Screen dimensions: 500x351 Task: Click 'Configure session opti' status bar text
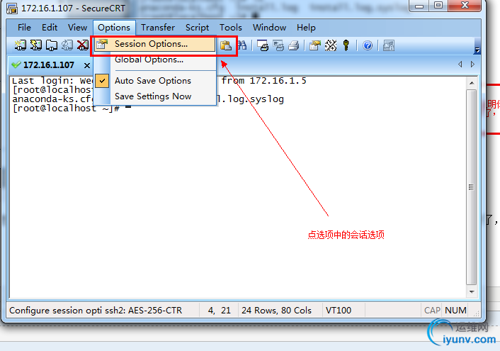click(55, 311)
